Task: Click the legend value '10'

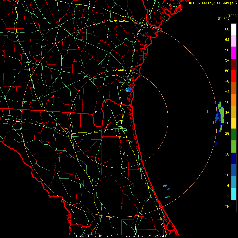Action: coord(227,175)
